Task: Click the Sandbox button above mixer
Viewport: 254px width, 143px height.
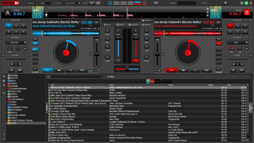Action: (x=147, y=21)
